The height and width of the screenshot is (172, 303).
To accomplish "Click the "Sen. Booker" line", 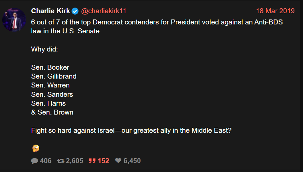I will [x=50, y=67].
